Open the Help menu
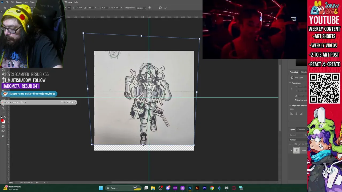342x192 pixels. click(76, 2)
